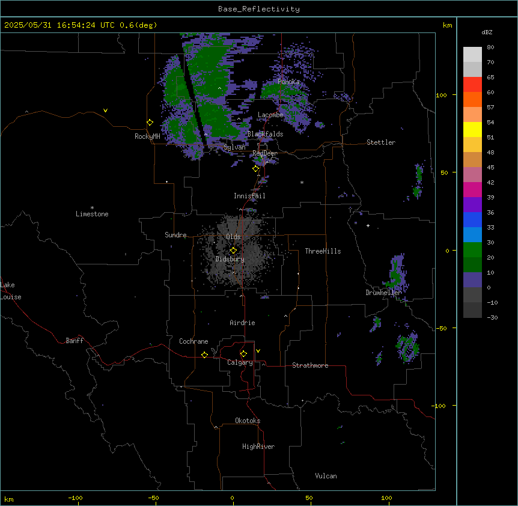The height and width of the screenshot is (506, 518).
Task: Click the yellow diamond marker at RockyMH
Action: pyautogui.click(x=150, y=122)
